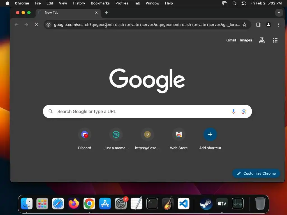Open the Discord shortcut
The image size is (287, 215).
pyautogui.click(x=85, y=139)
